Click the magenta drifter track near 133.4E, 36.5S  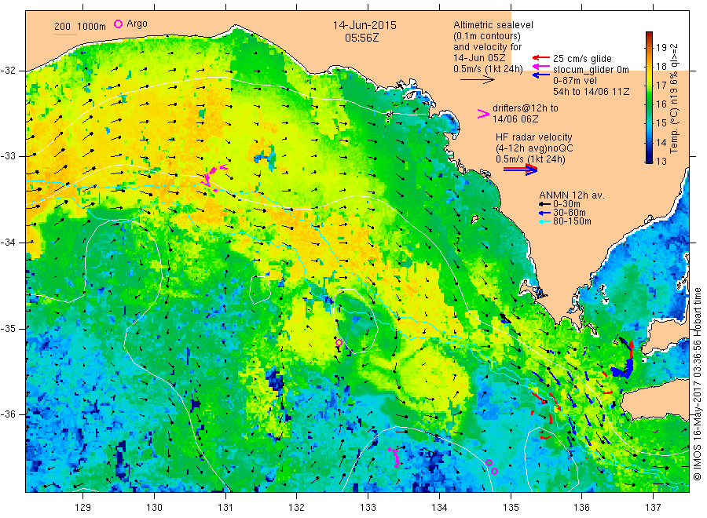coord(395,457)
